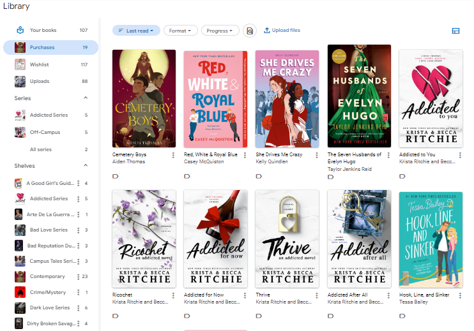This screenshot has height=331, width=474.
Task: Click the shelf tag icon under Addicted for Now
Action: [187, 316]
